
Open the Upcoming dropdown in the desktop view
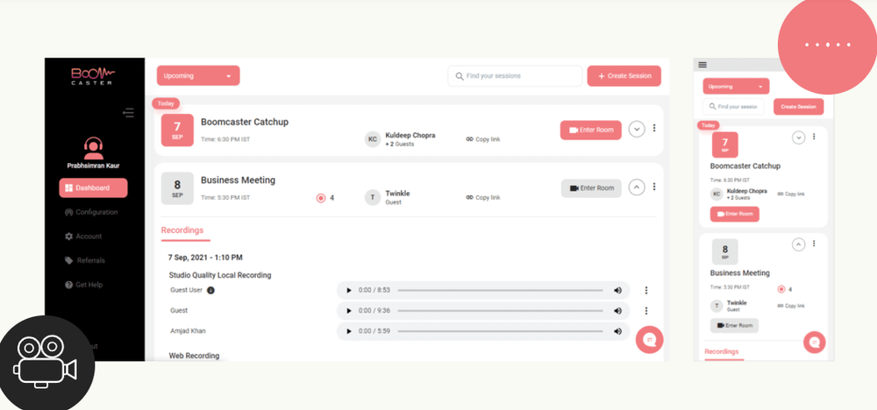point(198,75)
